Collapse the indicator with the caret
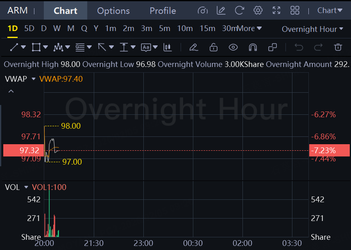The height and width of the screenshot is (250, 351). click(x=11, y=91)
